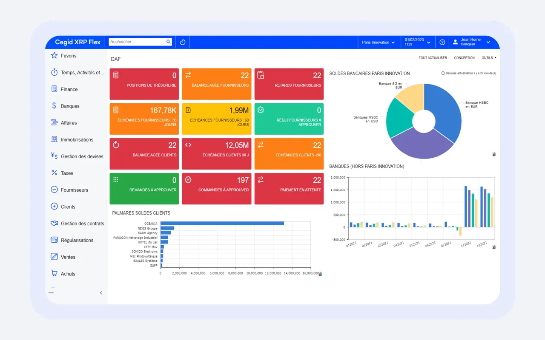Image resolution: width=545 pixels, height=340 pixels.
Task: Open Paiement en attente tile
Action: tap(289, 189)
